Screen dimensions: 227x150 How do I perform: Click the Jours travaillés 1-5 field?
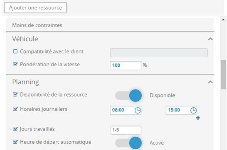click(126, 130)
